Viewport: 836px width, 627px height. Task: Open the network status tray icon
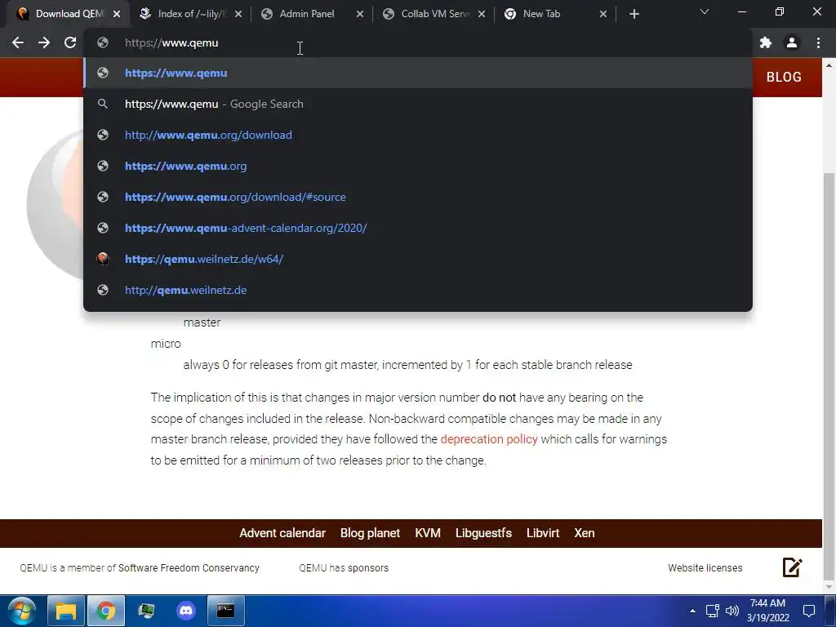[x=712, y=611]
